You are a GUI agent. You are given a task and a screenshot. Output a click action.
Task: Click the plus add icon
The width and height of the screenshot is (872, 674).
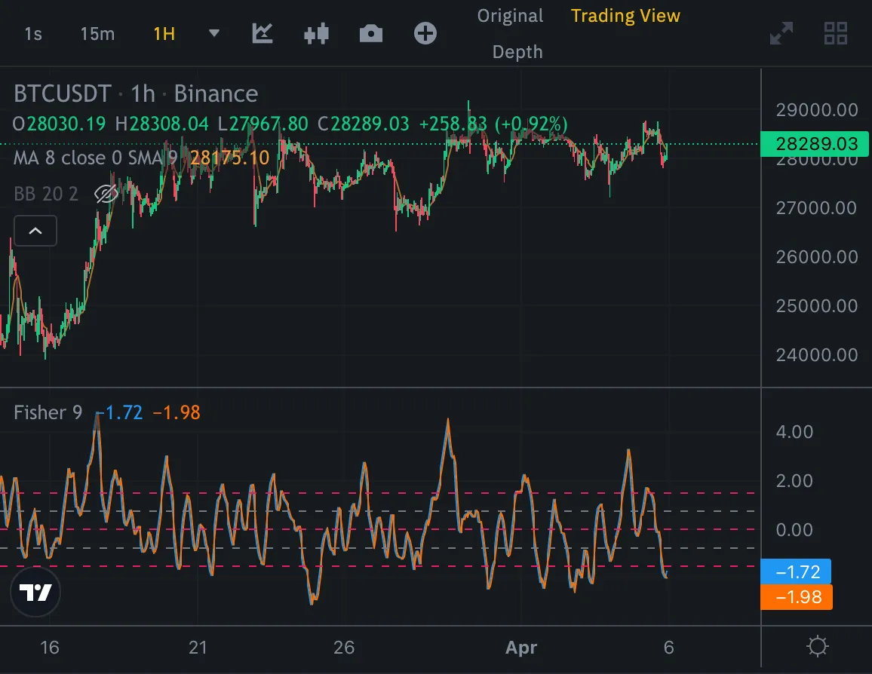(x=425, y=33)
